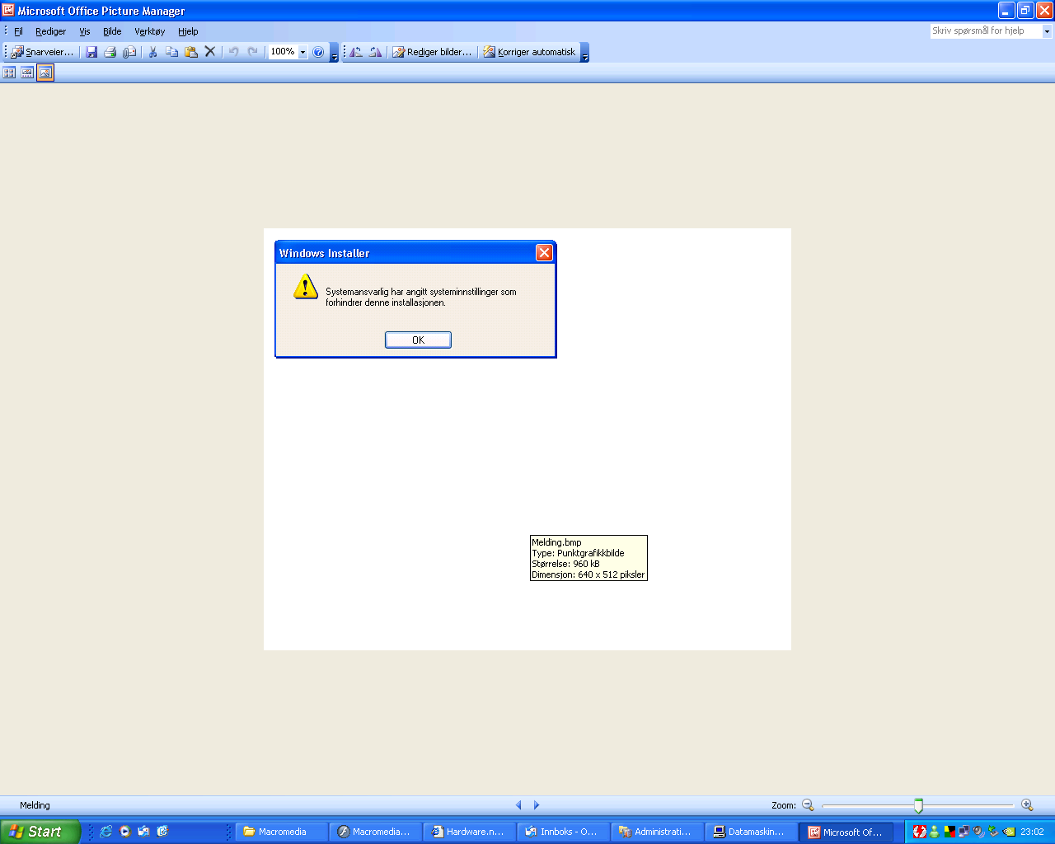Click the Copy icon in toolbar
Image resolution: width=1055 pixels, height=844 pixels.
(x=171, y=52)
